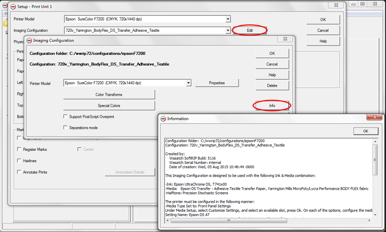Click the Special Colors button
Viewport: 386px width, 232px height.
pyautogui.click(x=109, y=106)
